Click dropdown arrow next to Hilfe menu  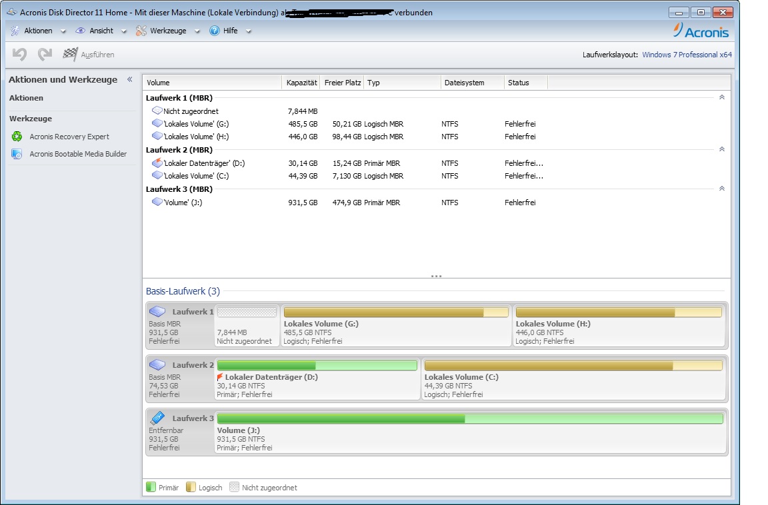click(248, 31)
